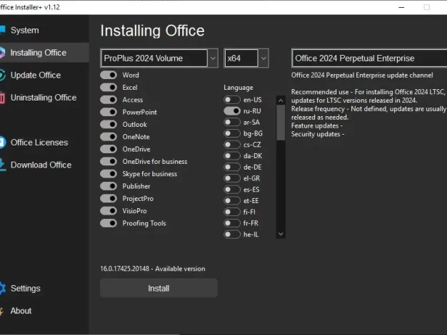Turn off the ProjectPro toggle
This screenshot has height=335, width=447.
pos(109,198)
